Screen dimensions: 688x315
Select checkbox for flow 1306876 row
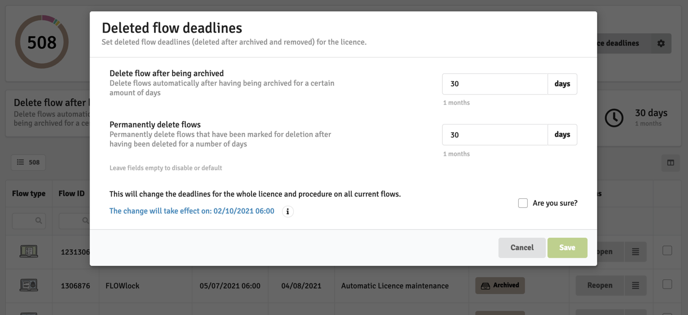tap(667, 285)
